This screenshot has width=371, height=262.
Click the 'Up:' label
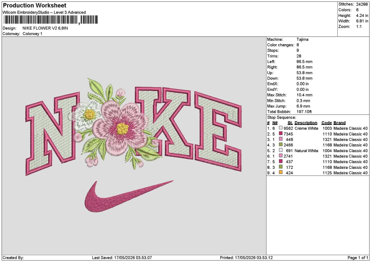click(270, 73)
